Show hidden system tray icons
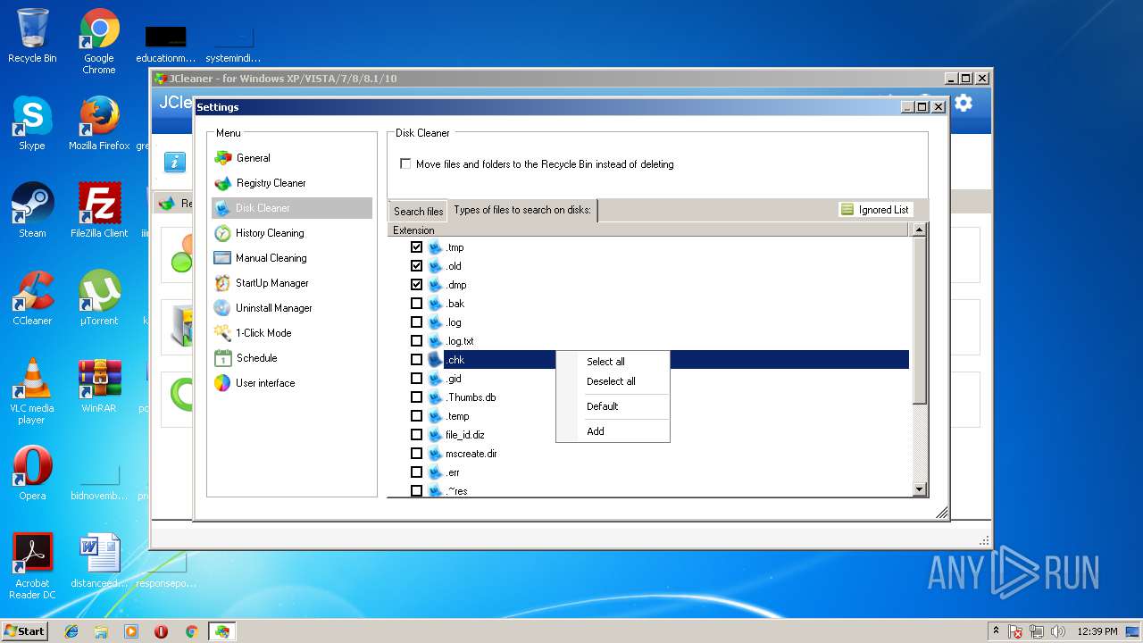Screen dimensions: 1143x643 (x=996, y=630)
